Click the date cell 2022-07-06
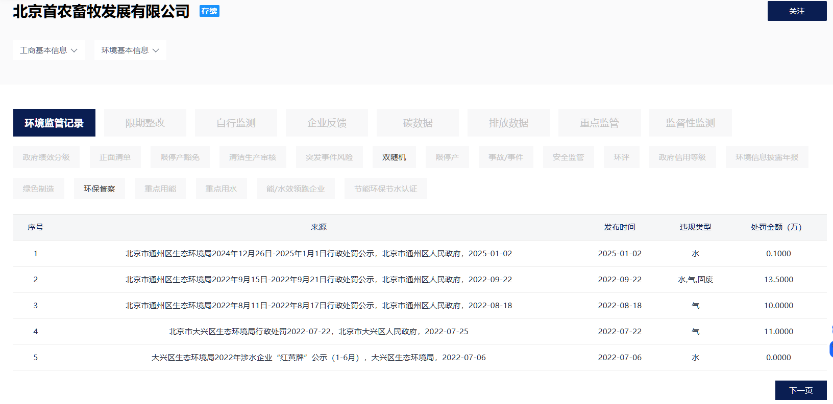 click(620, 358)
